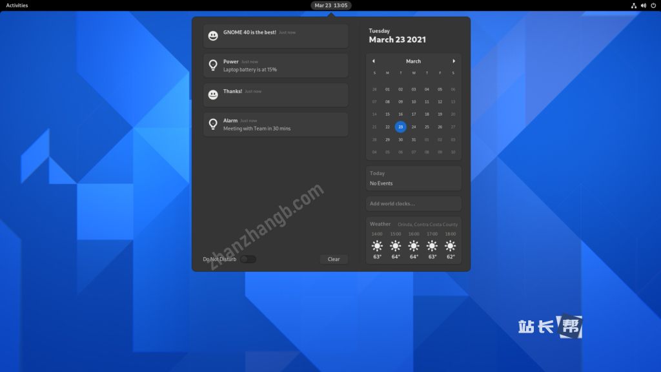
Task: Enable the Do Not Disturb switch
Action: tap(249, 259)
